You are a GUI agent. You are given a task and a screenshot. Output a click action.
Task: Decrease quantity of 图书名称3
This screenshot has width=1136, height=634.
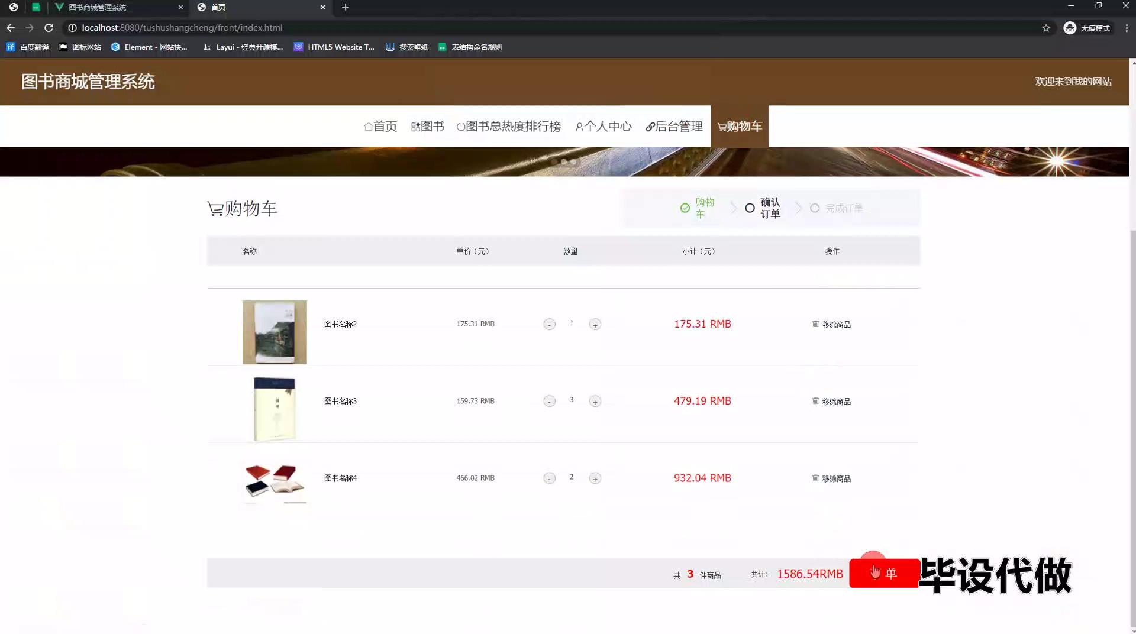click(549, 402)
